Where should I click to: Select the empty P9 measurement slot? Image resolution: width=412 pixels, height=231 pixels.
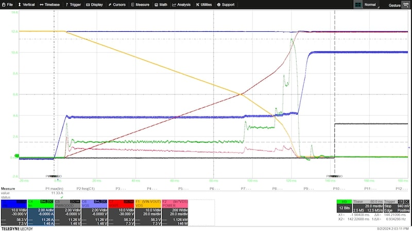[x=308, y=188]
